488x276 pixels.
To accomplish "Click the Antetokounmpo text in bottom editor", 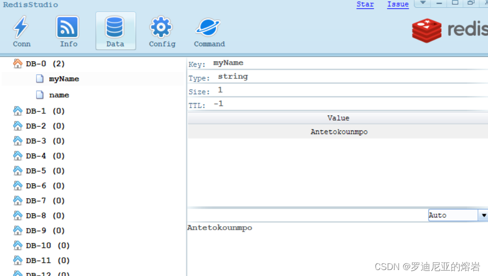I will [x=220, y=228].
